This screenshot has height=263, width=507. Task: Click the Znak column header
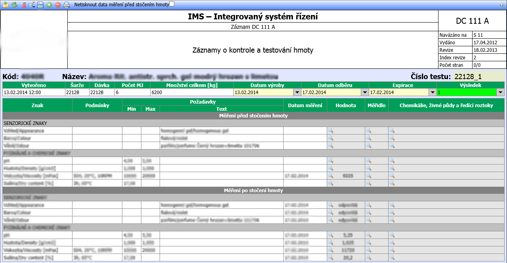tap(38, 106)
